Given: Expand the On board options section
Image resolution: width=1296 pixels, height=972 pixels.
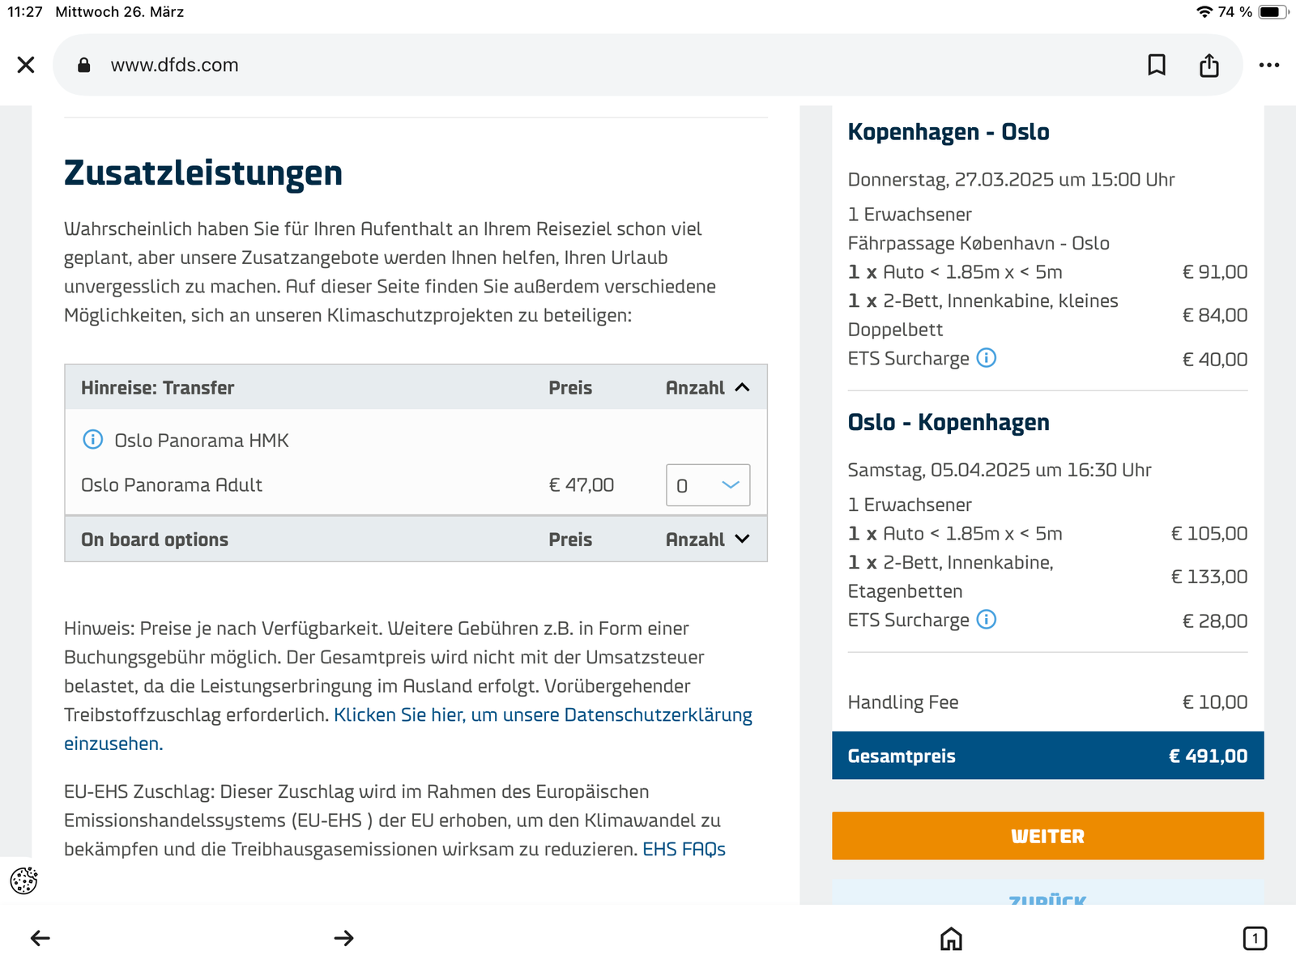Looking at the screenshot, I should (x=742, y=539).
